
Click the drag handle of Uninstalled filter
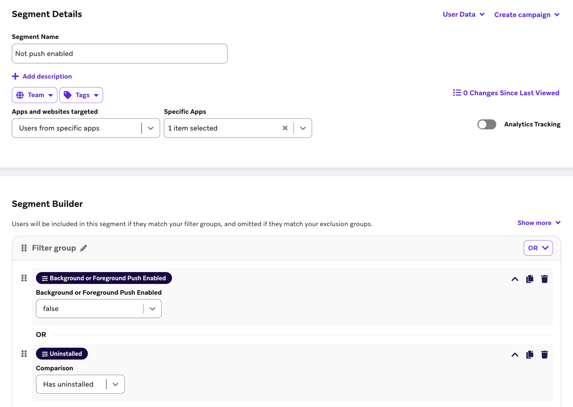(24, 354)
